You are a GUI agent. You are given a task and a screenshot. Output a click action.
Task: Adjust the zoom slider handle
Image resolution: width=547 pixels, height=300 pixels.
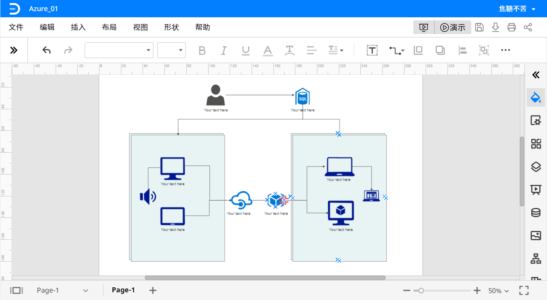[421, 290]
